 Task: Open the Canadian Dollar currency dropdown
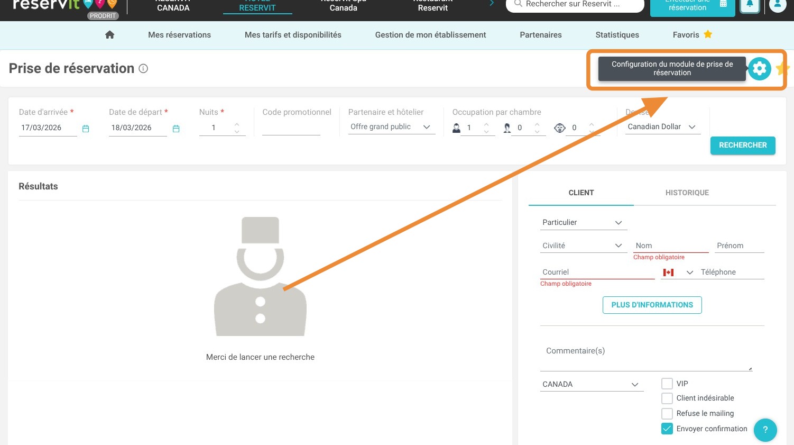pos(663,127)
